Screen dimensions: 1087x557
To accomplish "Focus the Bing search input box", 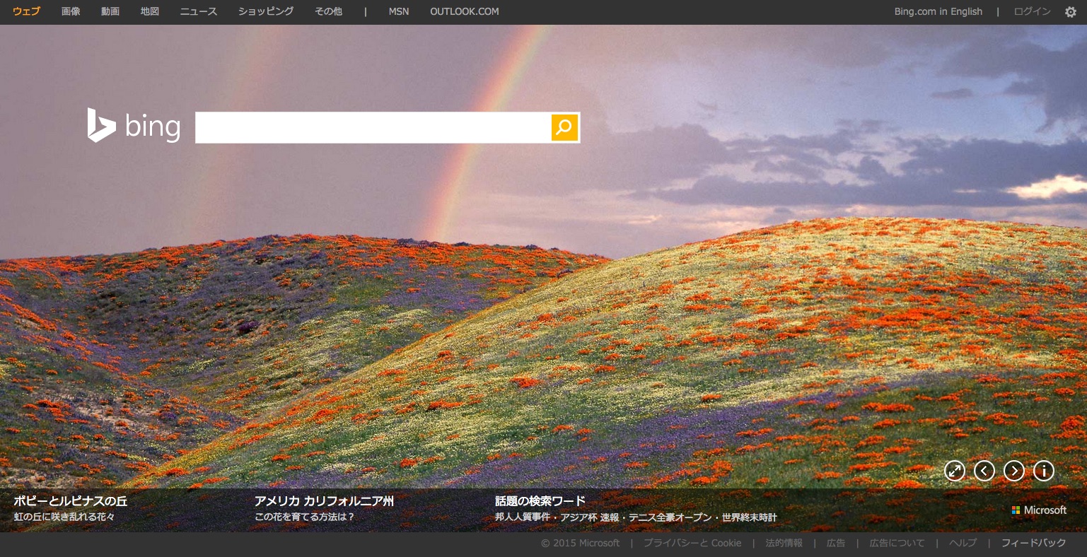I will [x=373, y=127].
